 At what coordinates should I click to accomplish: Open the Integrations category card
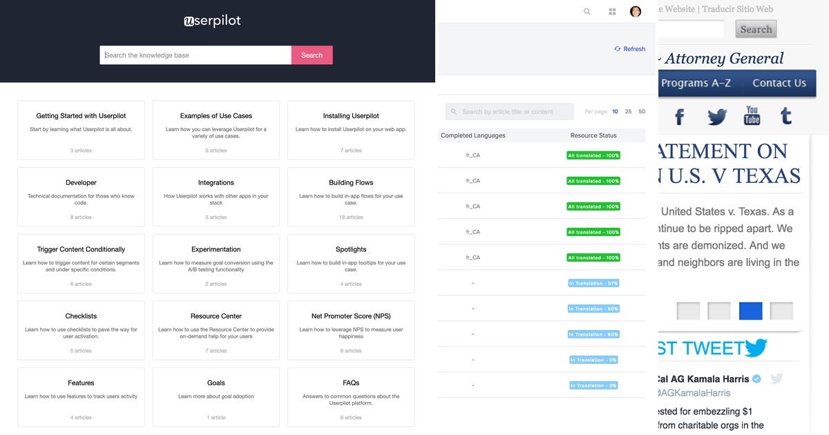pyautogui.click(x=216, y=197)
